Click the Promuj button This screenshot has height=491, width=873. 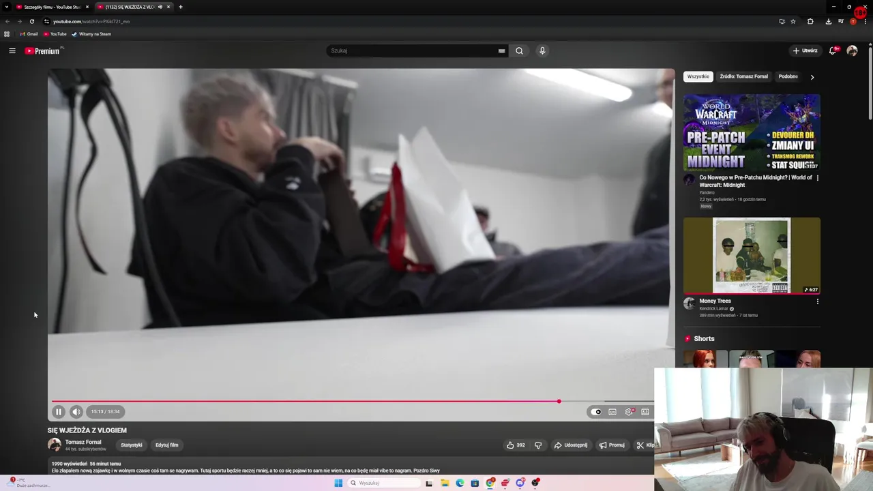click(x=612, y=445)
